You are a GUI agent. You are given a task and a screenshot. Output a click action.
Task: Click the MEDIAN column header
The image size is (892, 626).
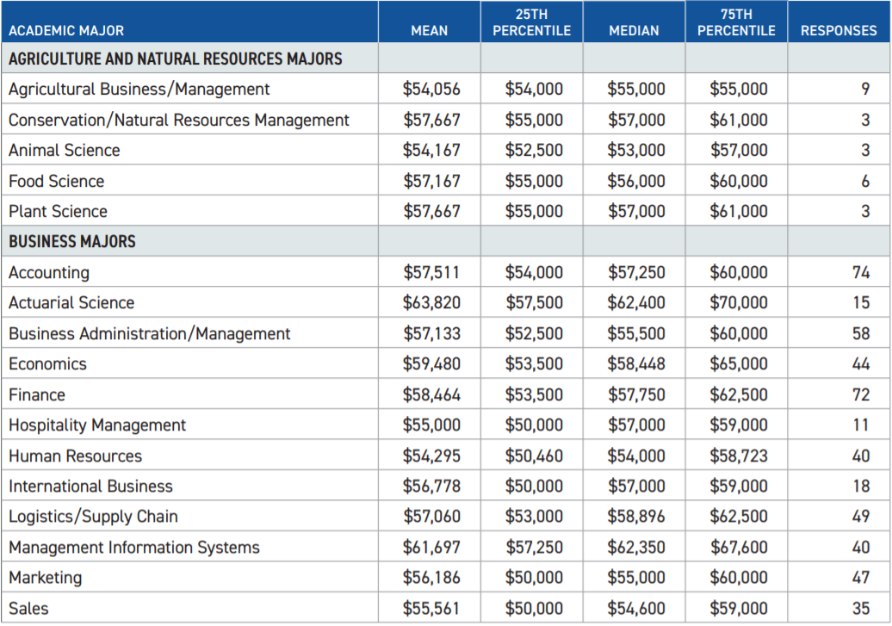click(x=634, y=30)
